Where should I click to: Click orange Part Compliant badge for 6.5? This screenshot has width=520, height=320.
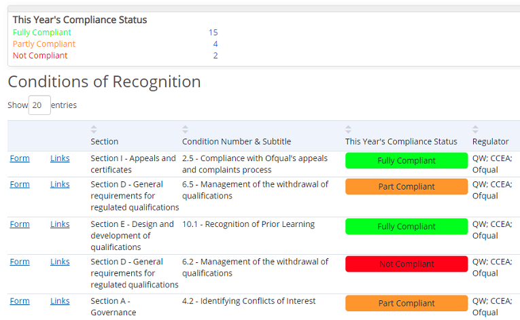[x=406, y=187]
